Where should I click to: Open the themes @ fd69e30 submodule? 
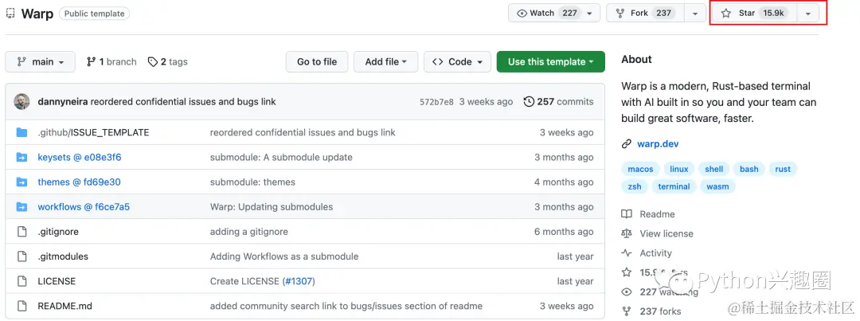click(79, 182)
